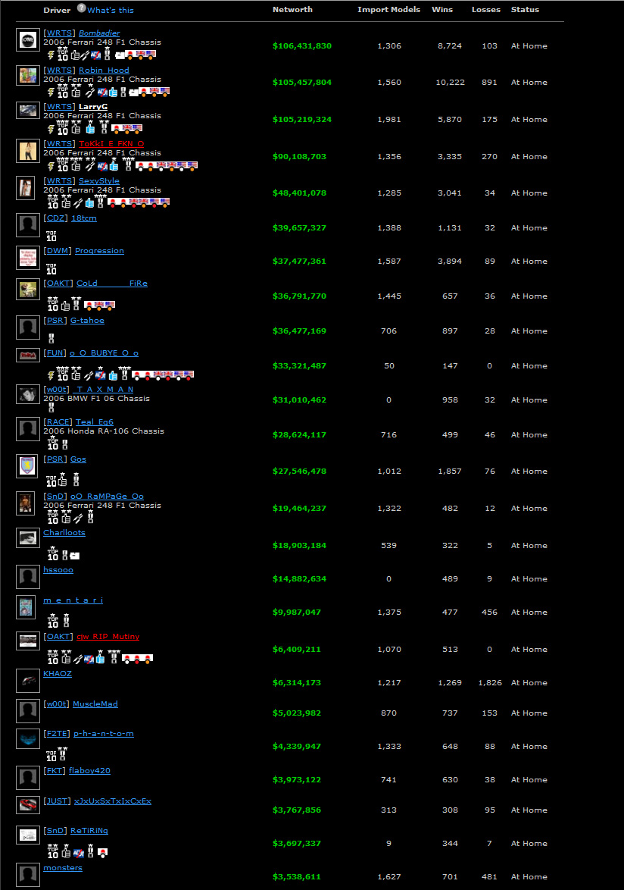Screen dimensions: 624x890
Task: Open the [WRTS] team link beside Bombadier
Action: [59, 33]
